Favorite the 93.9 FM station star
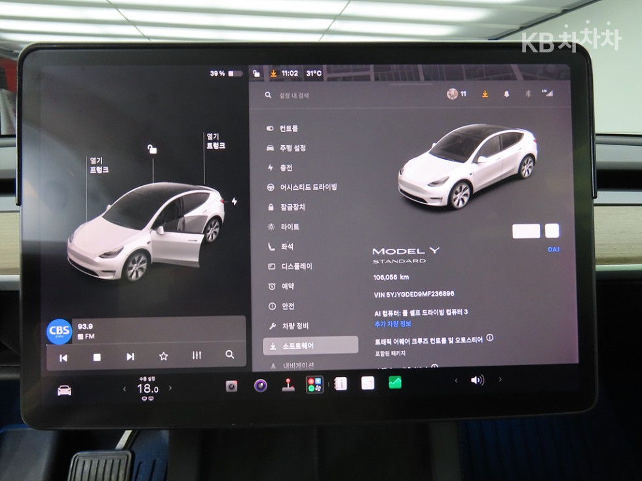The image size is (642, 481). (x=163, y=356)
